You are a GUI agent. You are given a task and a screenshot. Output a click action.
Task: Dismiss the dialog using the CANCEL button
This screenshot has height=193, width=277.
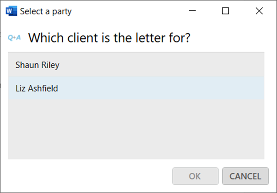click(x=245, y=176)
